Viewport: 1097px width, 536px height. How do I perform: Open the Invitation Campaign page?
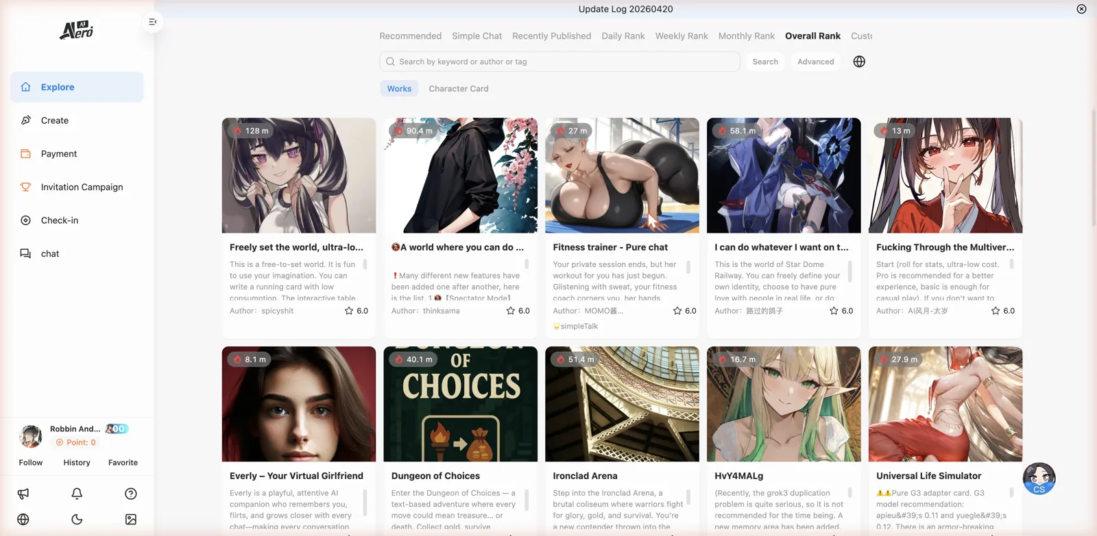pos(77,187)
